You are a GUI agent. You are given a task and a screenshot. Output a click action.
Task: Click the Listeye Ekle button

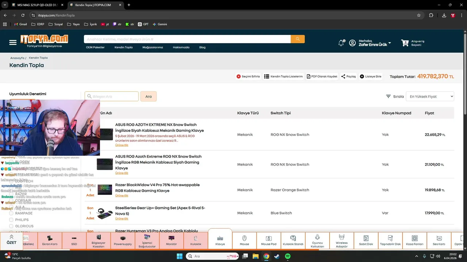371,76
